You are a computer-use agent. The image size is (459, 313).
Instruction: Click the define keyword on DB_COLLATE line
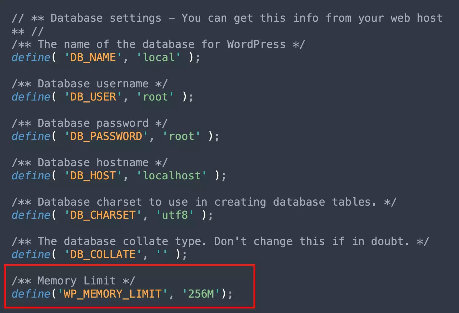(x=31, y=254)
